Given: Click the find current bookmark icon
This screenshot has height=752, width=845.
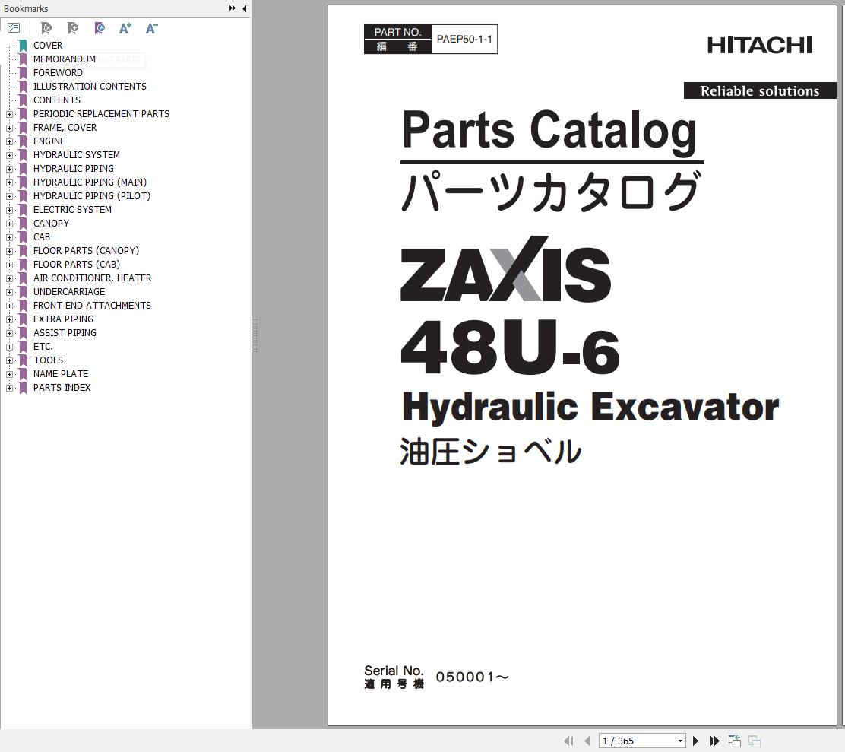Looking at the screenshot, I should tap(99, 28).
